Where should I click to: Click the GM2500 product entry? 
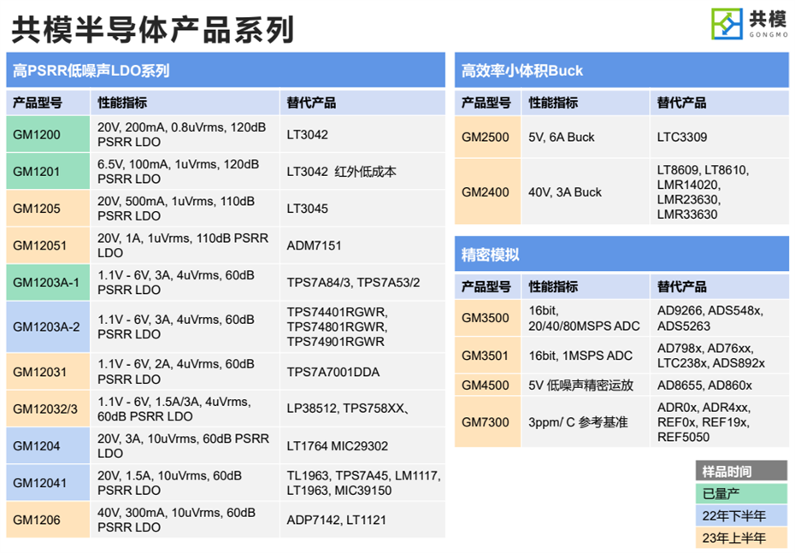click(487, 137)
